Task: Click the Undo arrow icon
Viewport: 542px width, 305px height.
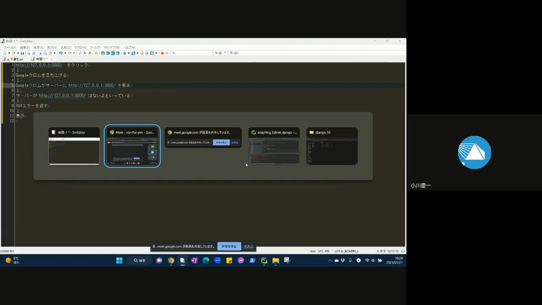Action: 61,53
